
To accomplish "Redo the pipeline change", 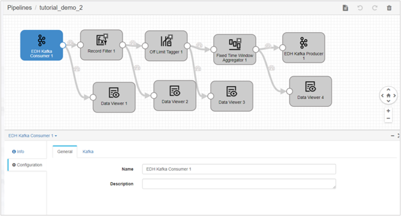I will [374, 8].
